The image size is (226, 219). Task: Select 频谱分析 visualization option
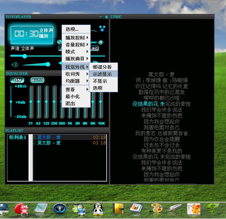[102, 67]
